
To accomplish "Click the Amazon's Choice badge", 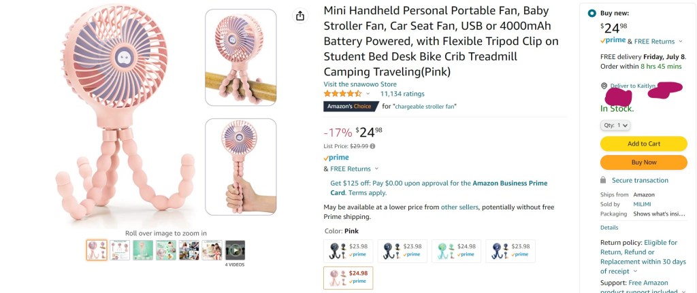I will pyautogui.click(x=350, y=106).
